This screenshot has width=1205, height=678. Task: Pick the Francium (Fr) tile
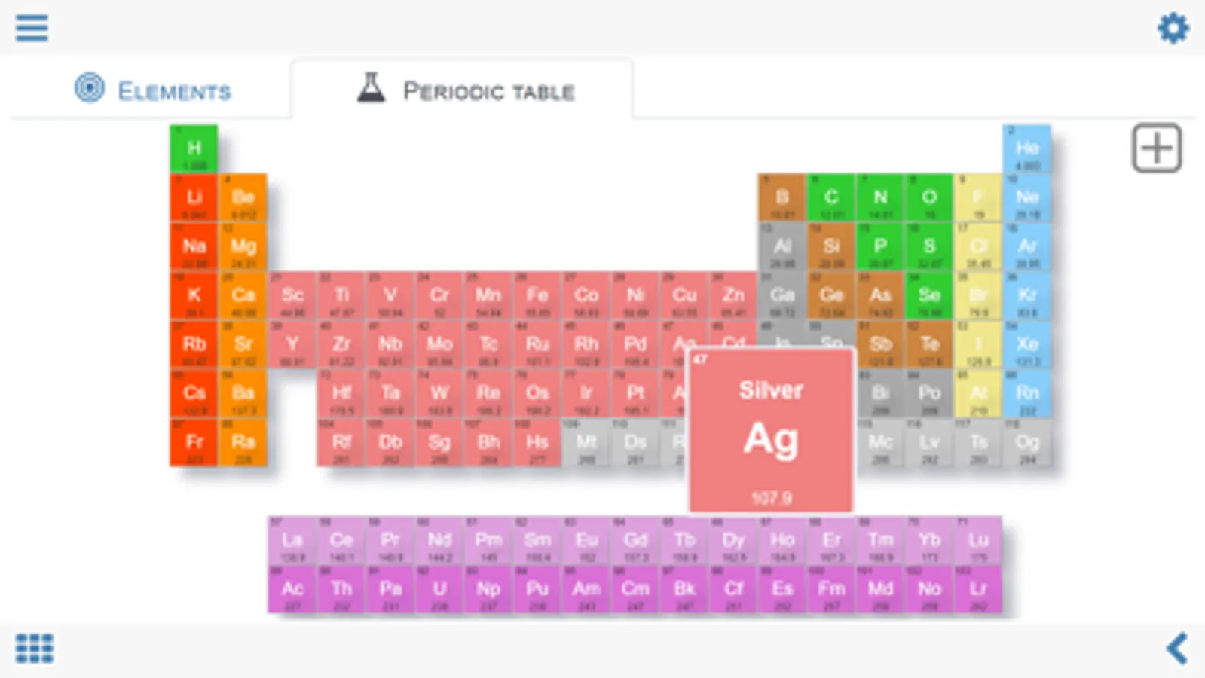[x=194, y=443]
